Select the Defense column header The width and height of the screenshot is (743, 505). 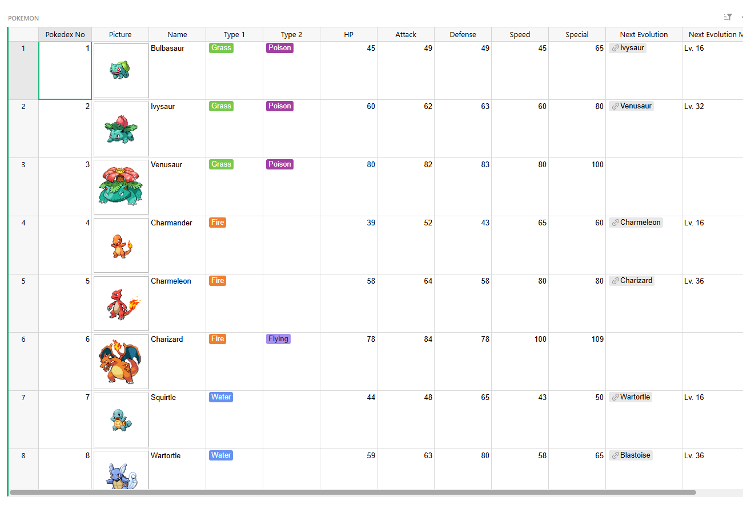click(463, 34)
